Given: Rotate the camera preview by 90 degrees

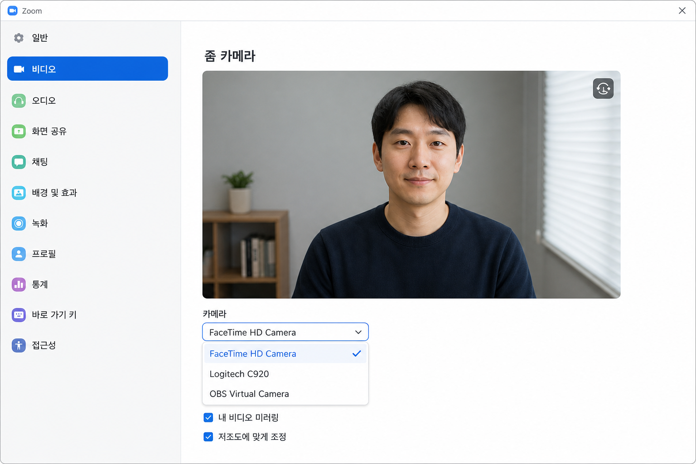Looking at the screenshot, I should [603, 88].
